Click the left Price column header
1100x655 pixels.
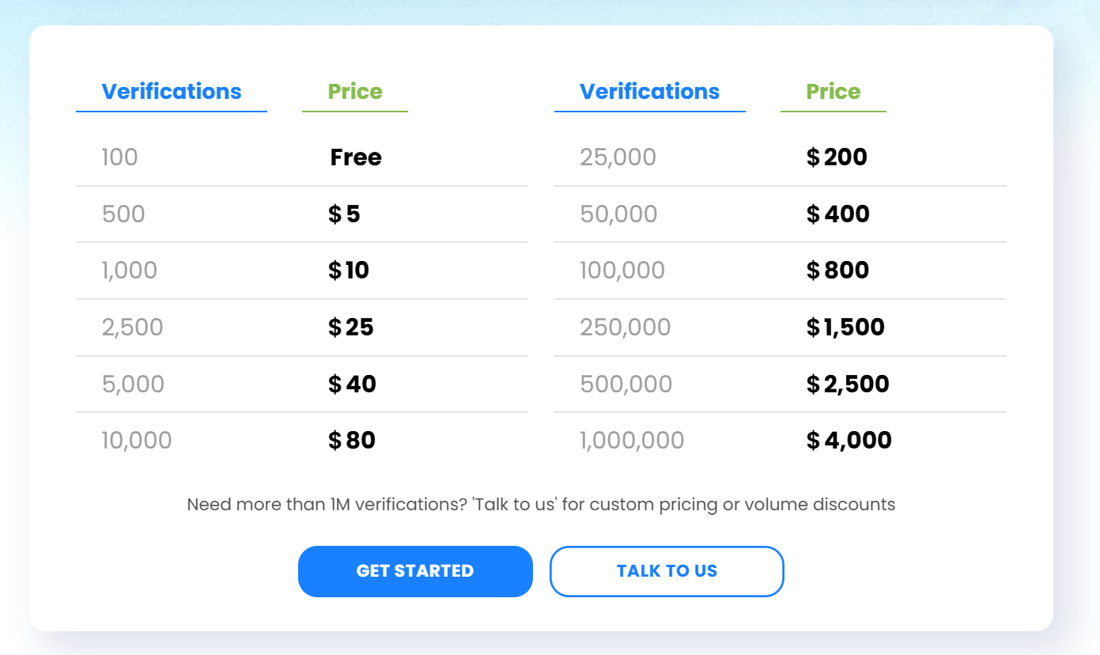pos(355,92)
